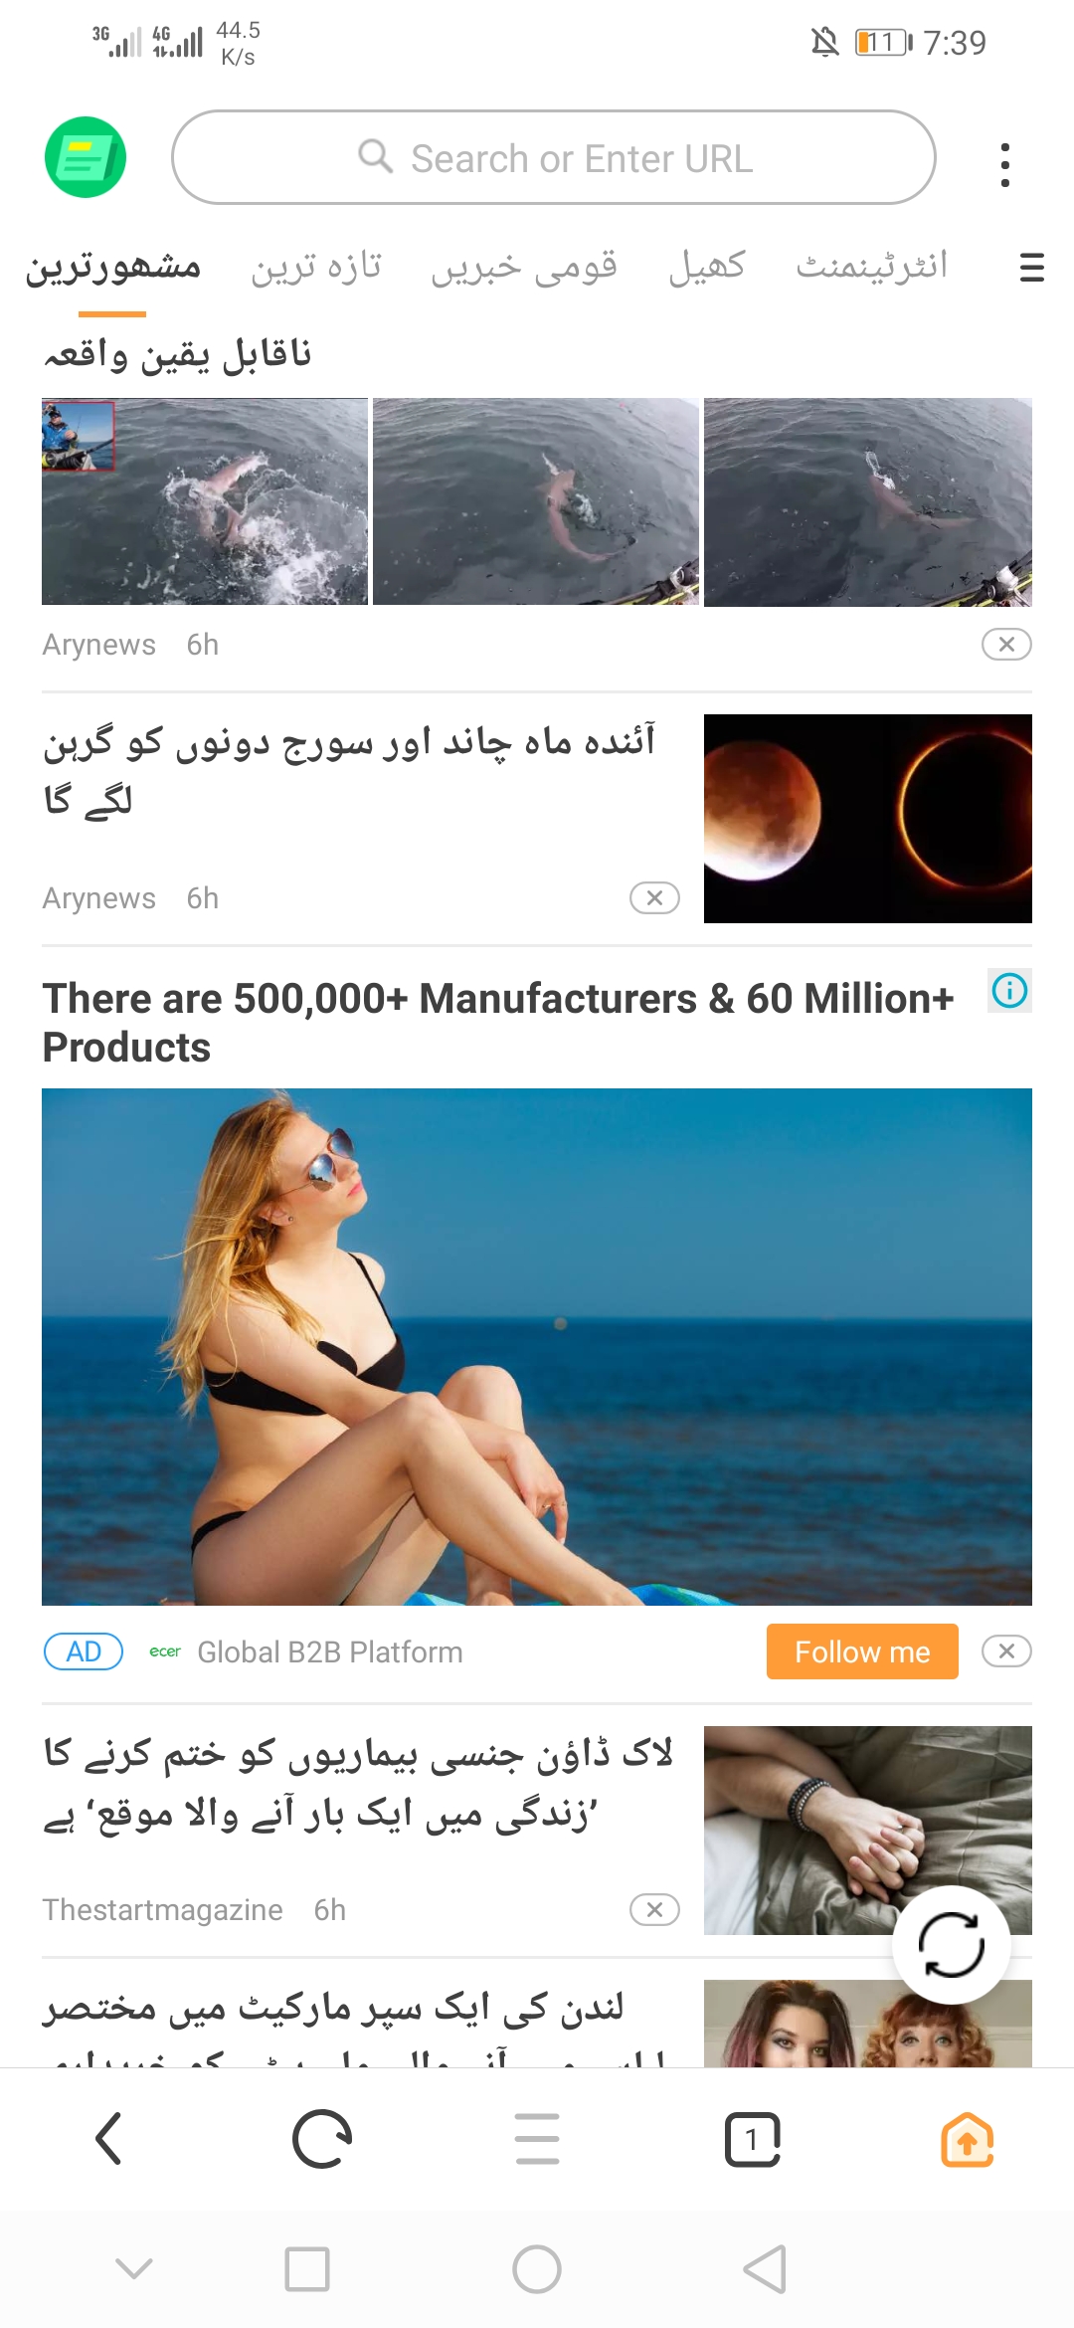Dismiss the moon eclipse article
Screen dimensions: 1074x2328
tap(654, 897)
